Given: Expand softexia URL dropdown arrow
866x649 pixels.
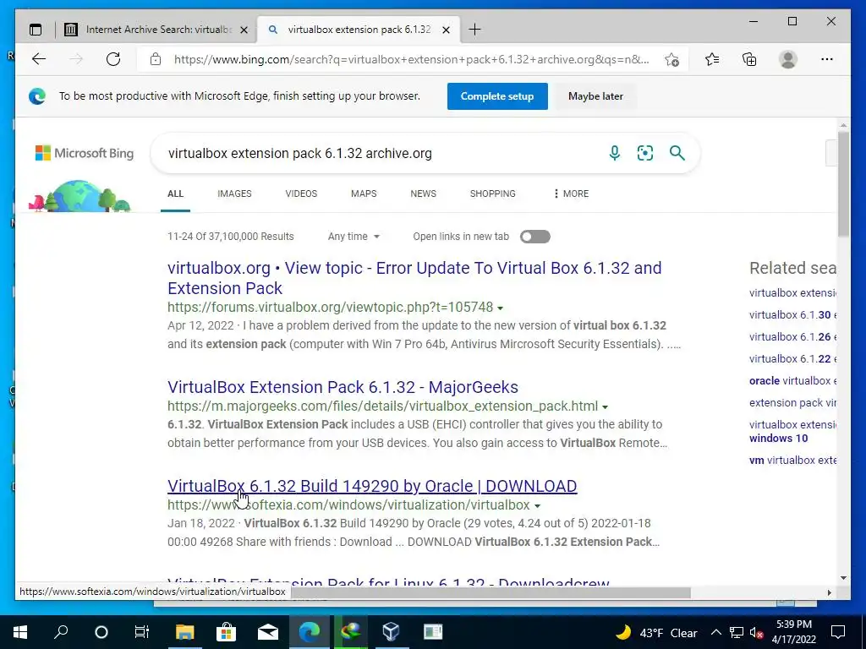Looking at the screenshot, I should (537, 505).
